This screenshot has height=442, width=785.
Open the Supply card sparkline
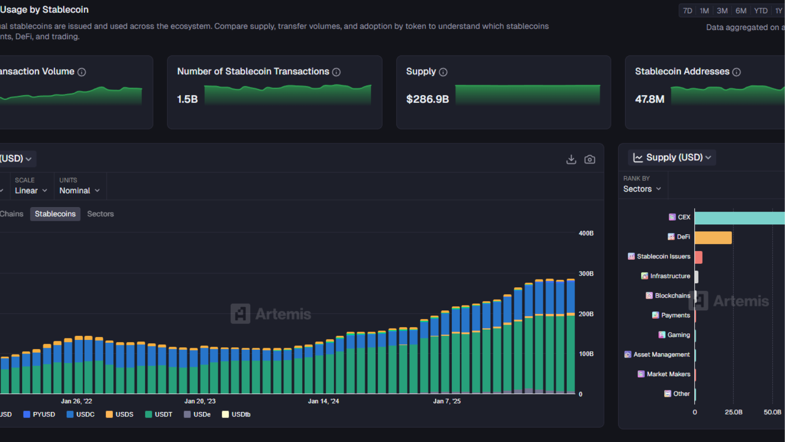pos(528,94)
